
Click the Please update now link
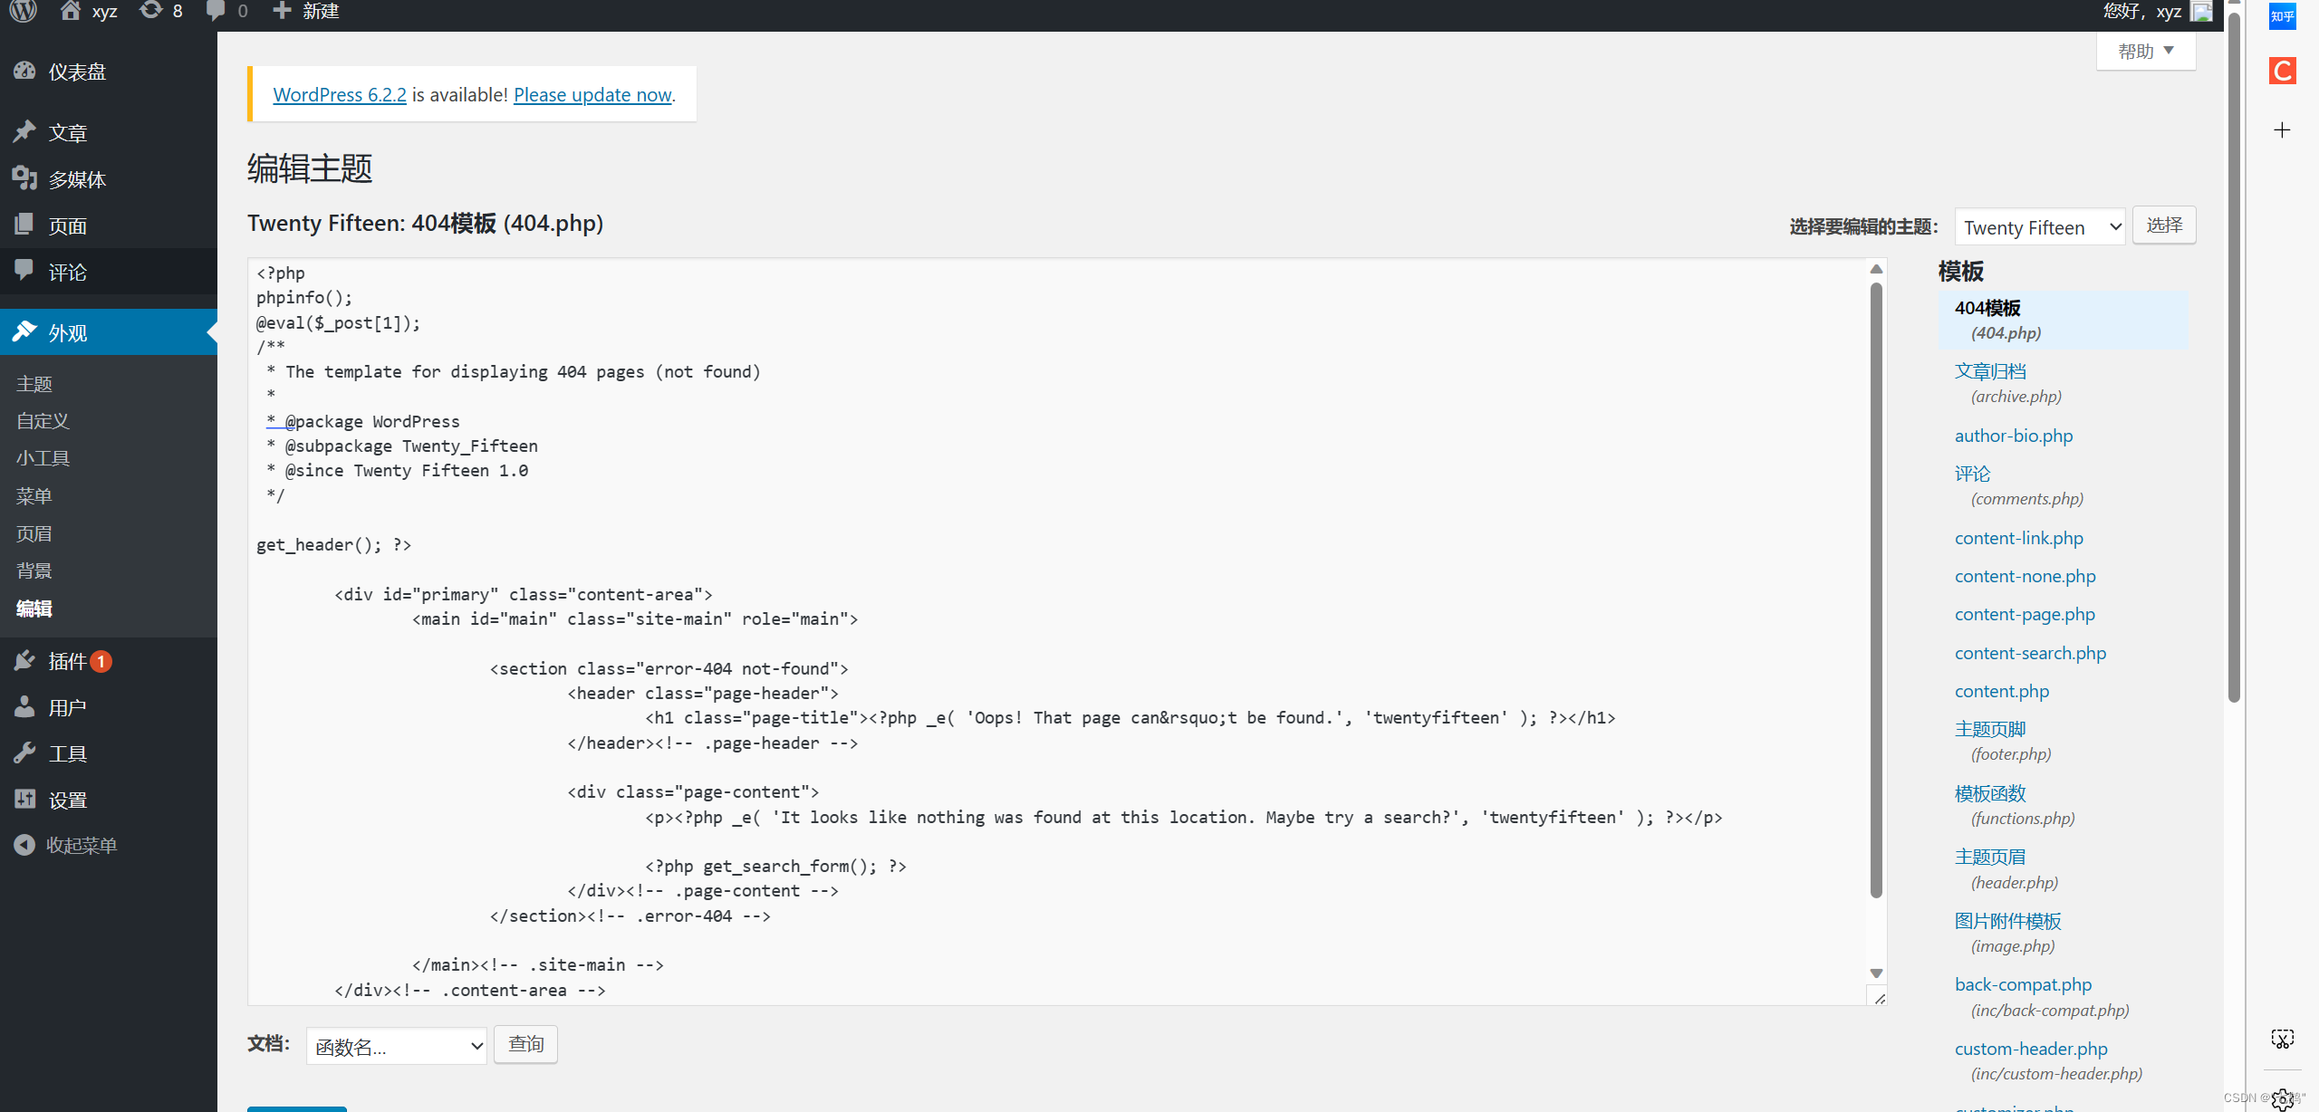click(592, 94)
